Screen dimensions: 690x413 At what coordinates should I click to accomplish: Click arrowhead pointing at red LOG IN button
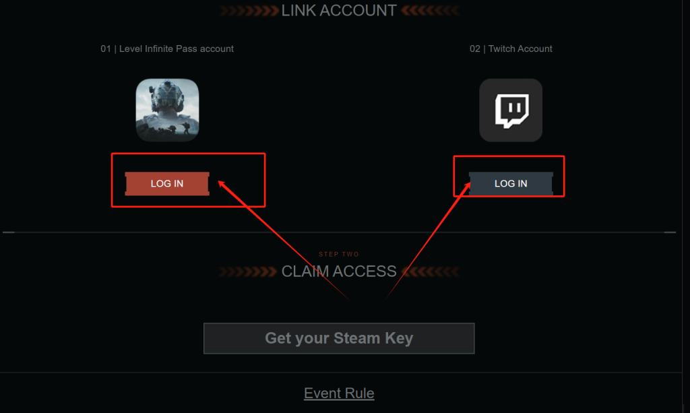pos(222,185)
